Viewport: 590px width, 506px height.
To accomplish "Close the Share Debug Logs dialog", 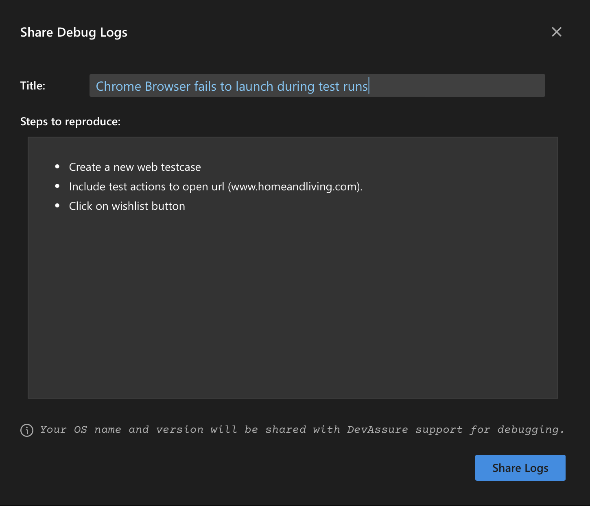I will [x=556, y=32].
